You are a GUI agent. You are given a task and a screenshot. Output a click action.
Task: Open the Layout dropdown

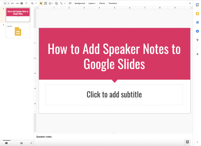click(92, 3)
